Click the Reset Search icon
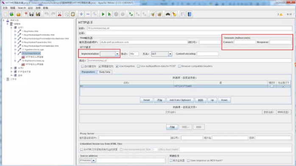The height and width of the screenshot is (166, 296). 174,14
